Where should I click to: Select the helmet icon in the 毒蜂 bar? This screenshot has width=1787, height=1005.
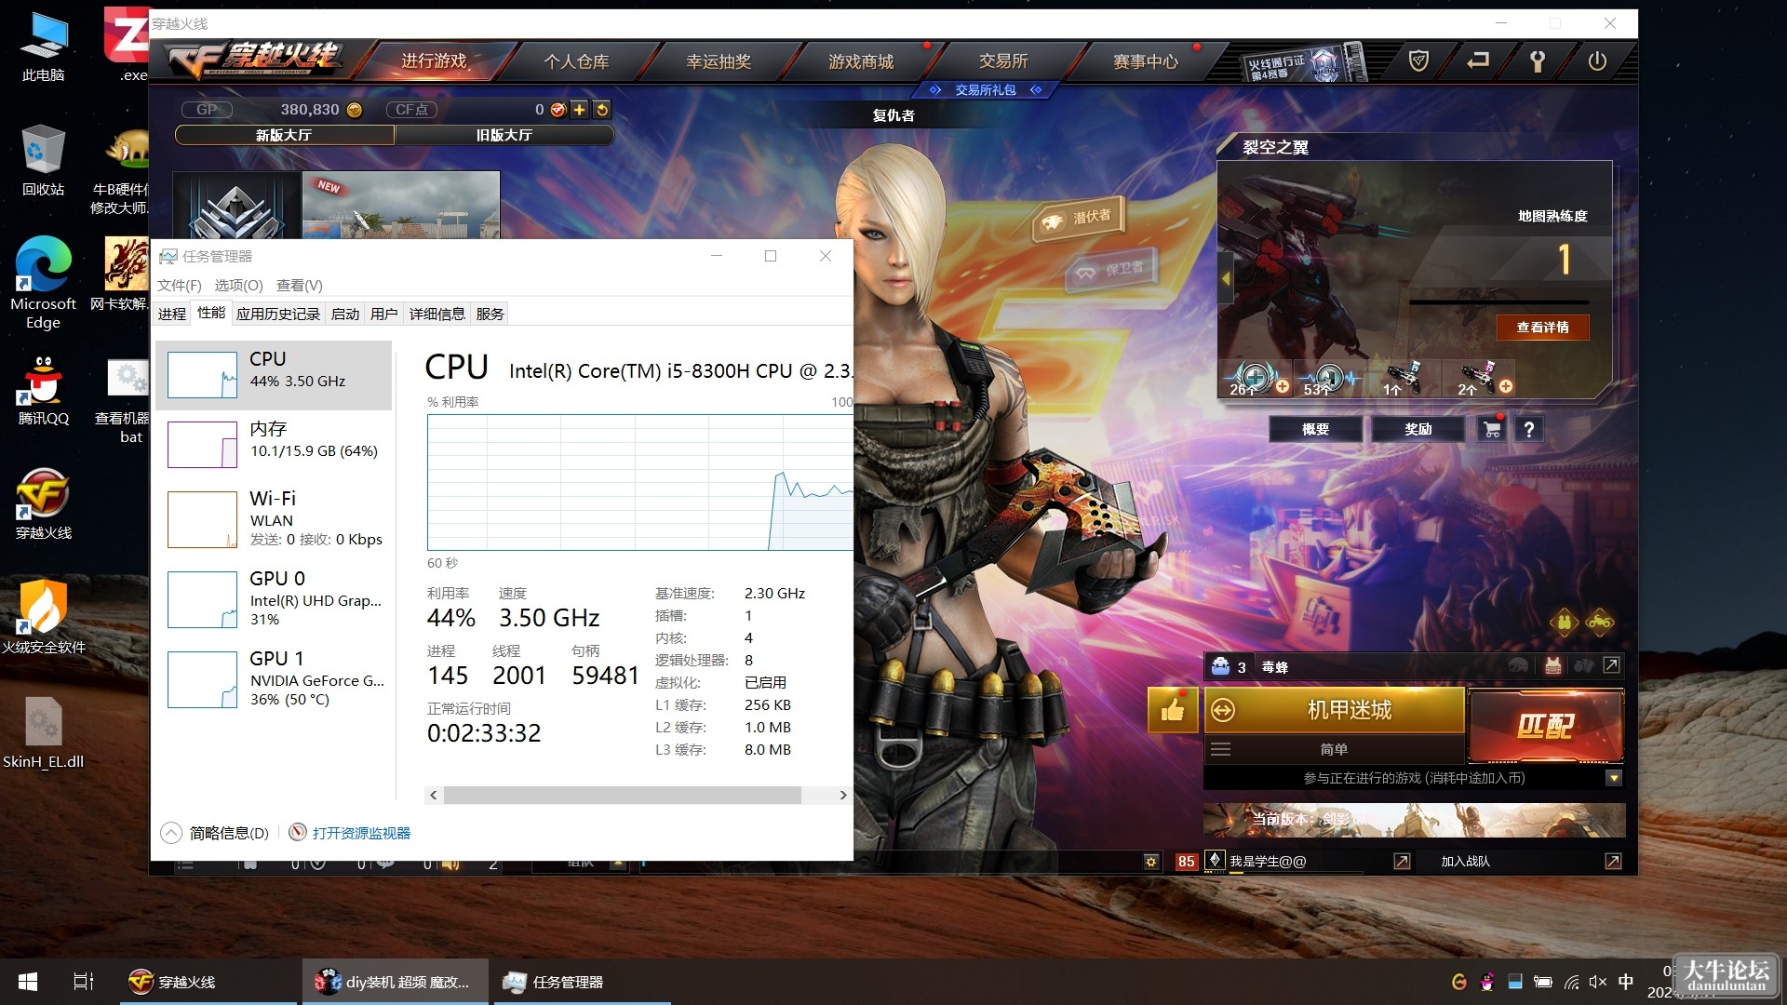pyautogui.click(x=1518, y=666)
